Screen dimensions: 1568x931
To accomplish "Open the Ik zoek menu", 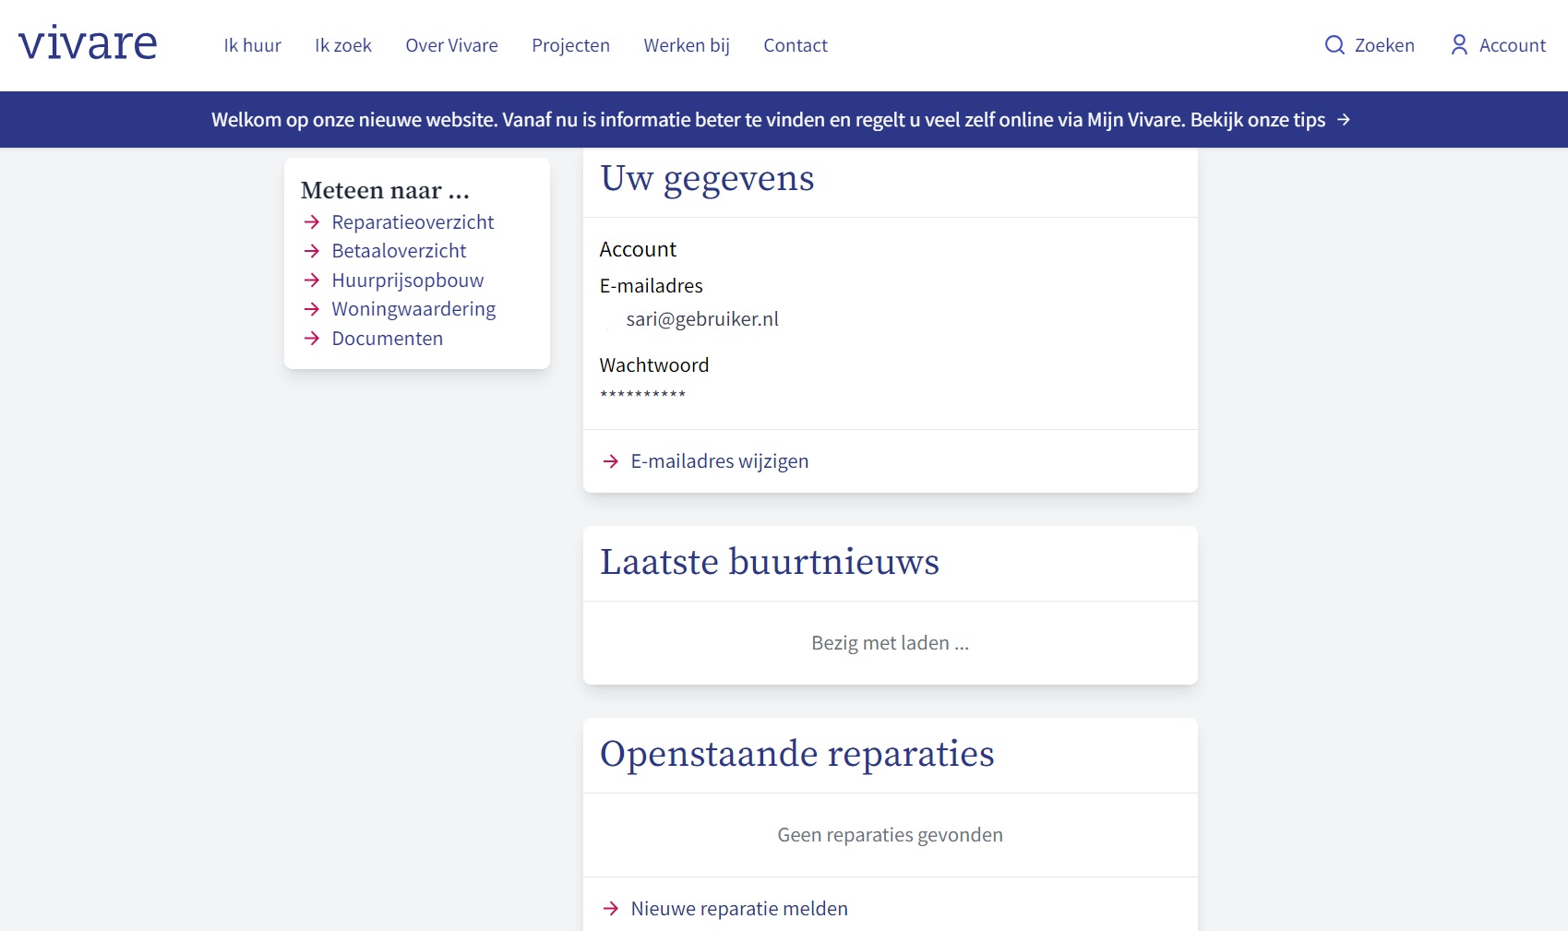I will (342, 45).
